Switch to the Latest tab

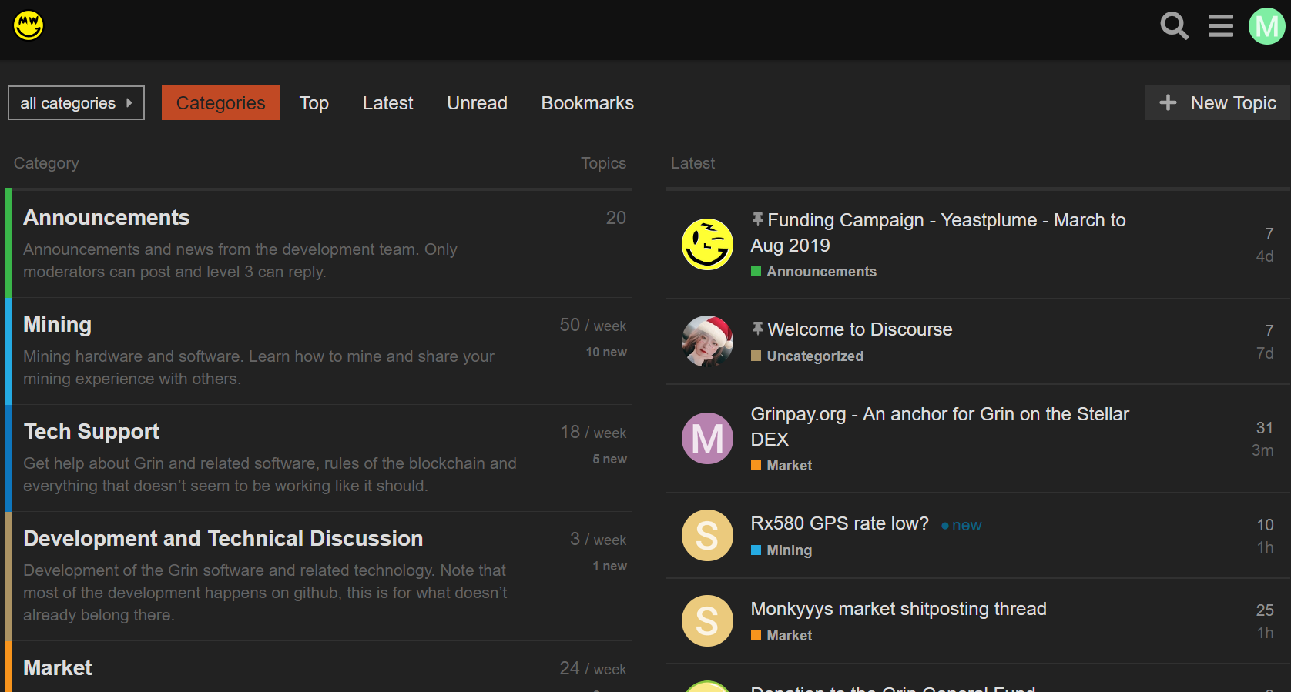click(387, 103)
